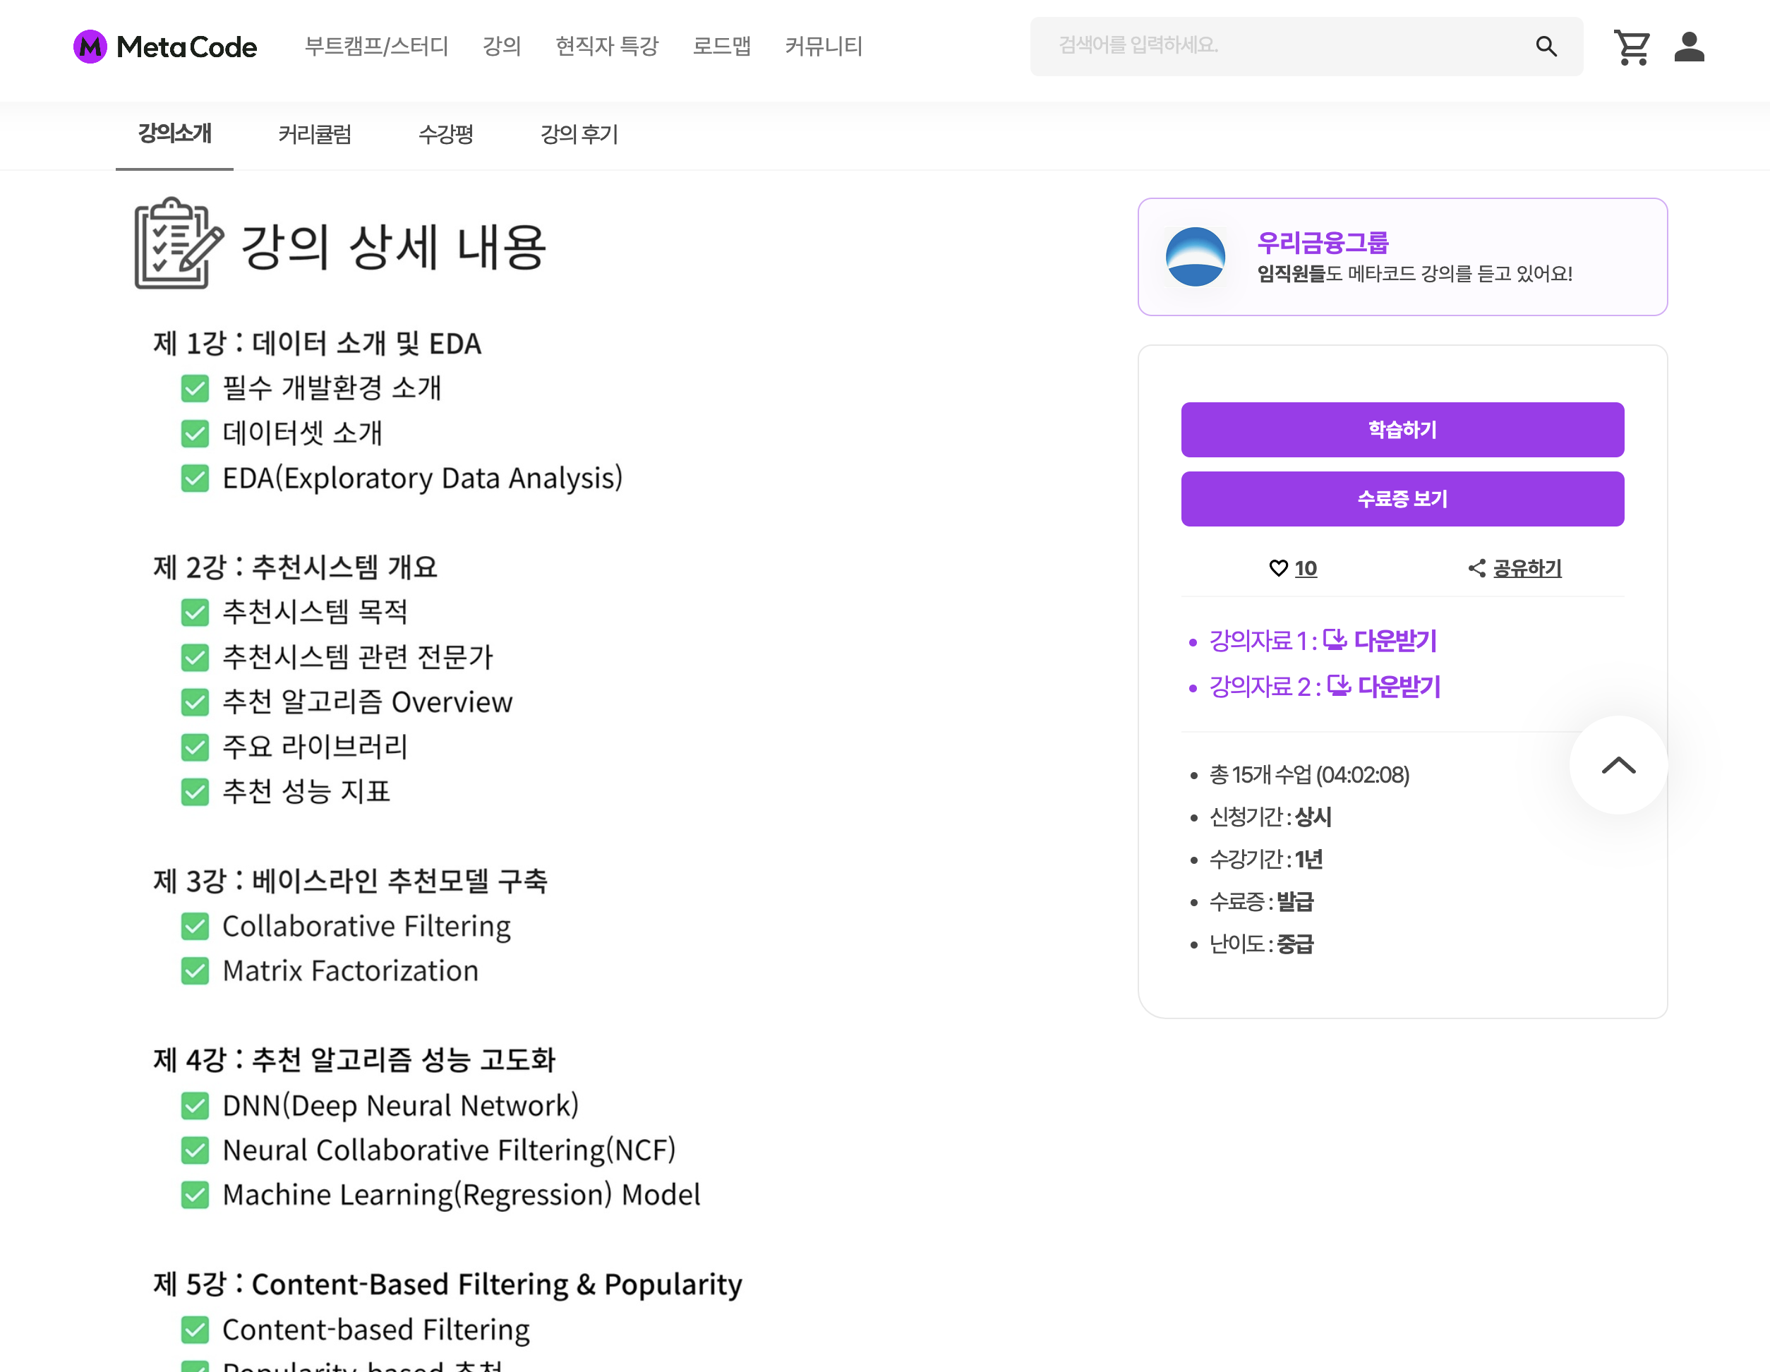The width and height of the screenshot is (1770, 1372).
Task: Click the scroll-to-top chevron button
Action: [x=1618, y=765]
